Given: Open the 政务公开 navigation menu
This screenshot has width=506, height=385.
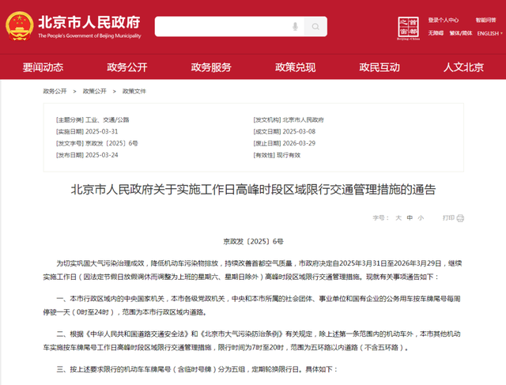Looking at the screenshot, I should 127,67.
